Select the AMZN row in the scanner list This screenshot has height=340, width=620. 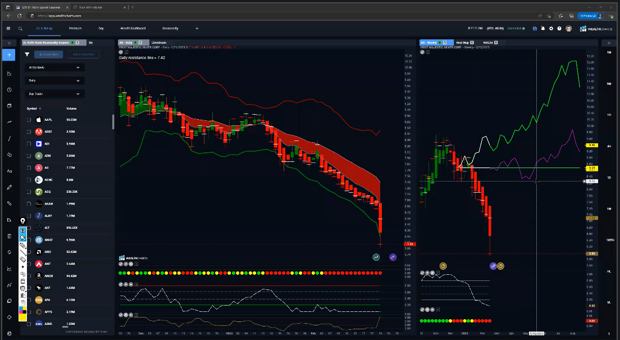67,276
